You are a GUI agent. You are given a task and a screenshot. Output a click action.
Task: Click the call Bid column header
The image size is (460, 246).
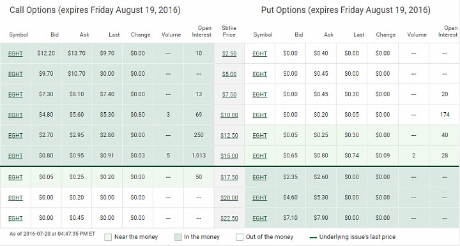click(54, 35)
